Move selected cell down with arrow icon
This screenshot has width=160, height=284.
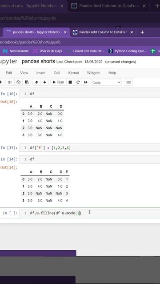pos(44,82)
